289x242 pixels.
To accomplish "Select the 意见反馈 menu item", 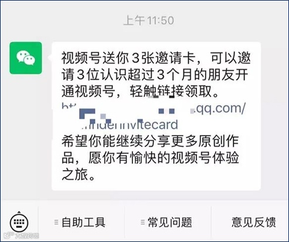I will (253, 222).
